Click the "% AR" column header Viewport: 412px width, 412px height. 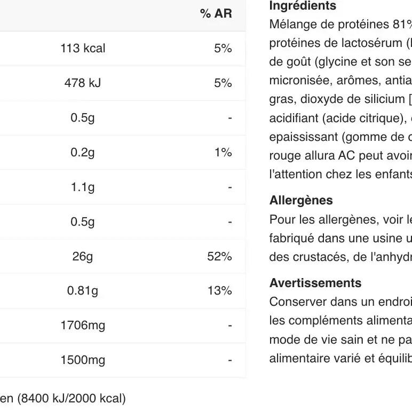point(216,14)
